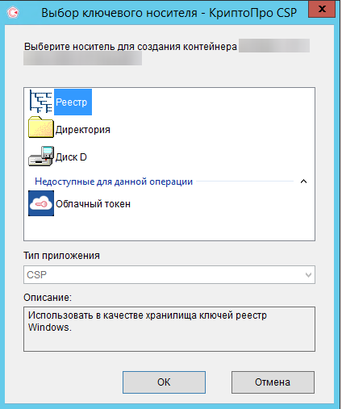This screenshot has width=342, height=409.
Task: Select the Реестр registry tree icon
Action: click(41, 102)
